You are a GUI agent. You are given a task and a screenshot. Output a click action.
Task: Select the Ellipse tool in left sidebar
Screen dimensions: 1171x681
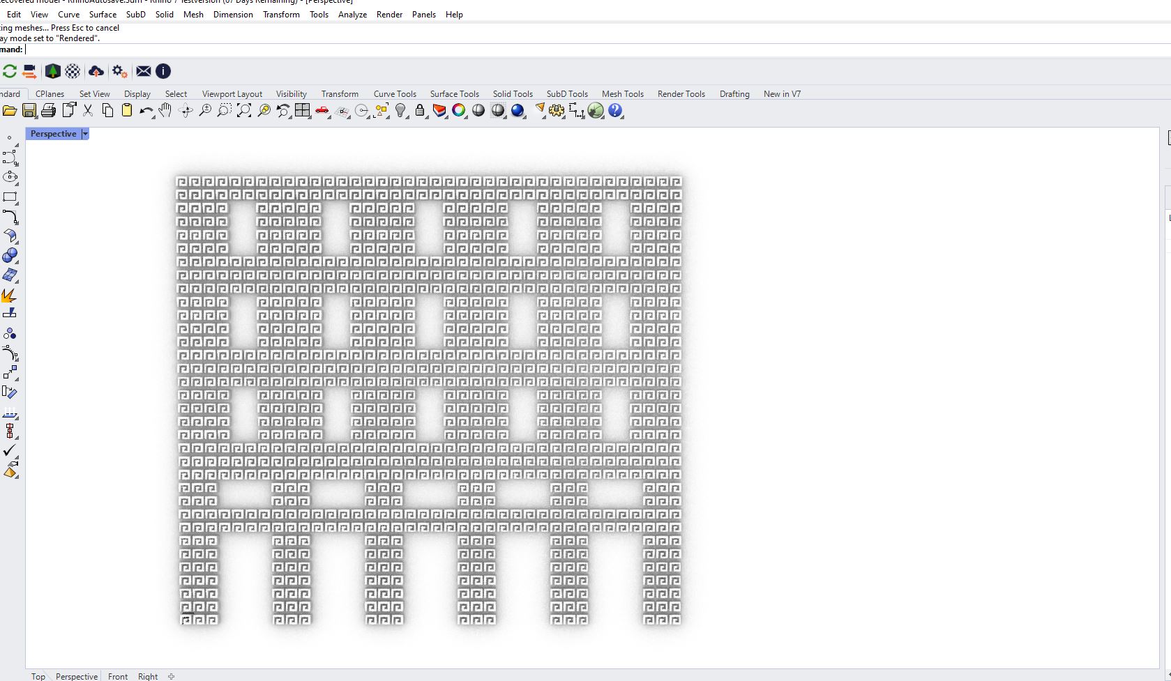coord(10,178)
